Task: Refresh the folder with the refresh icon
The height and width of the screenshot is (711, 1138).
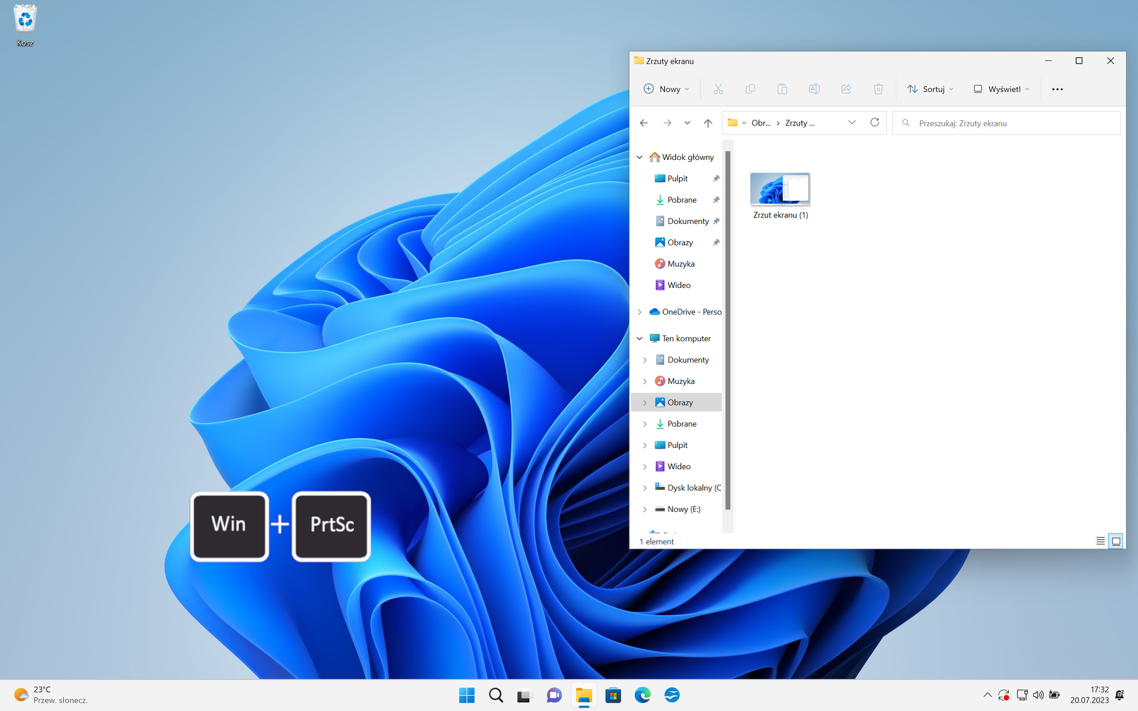Action: (x=874, y=122)
